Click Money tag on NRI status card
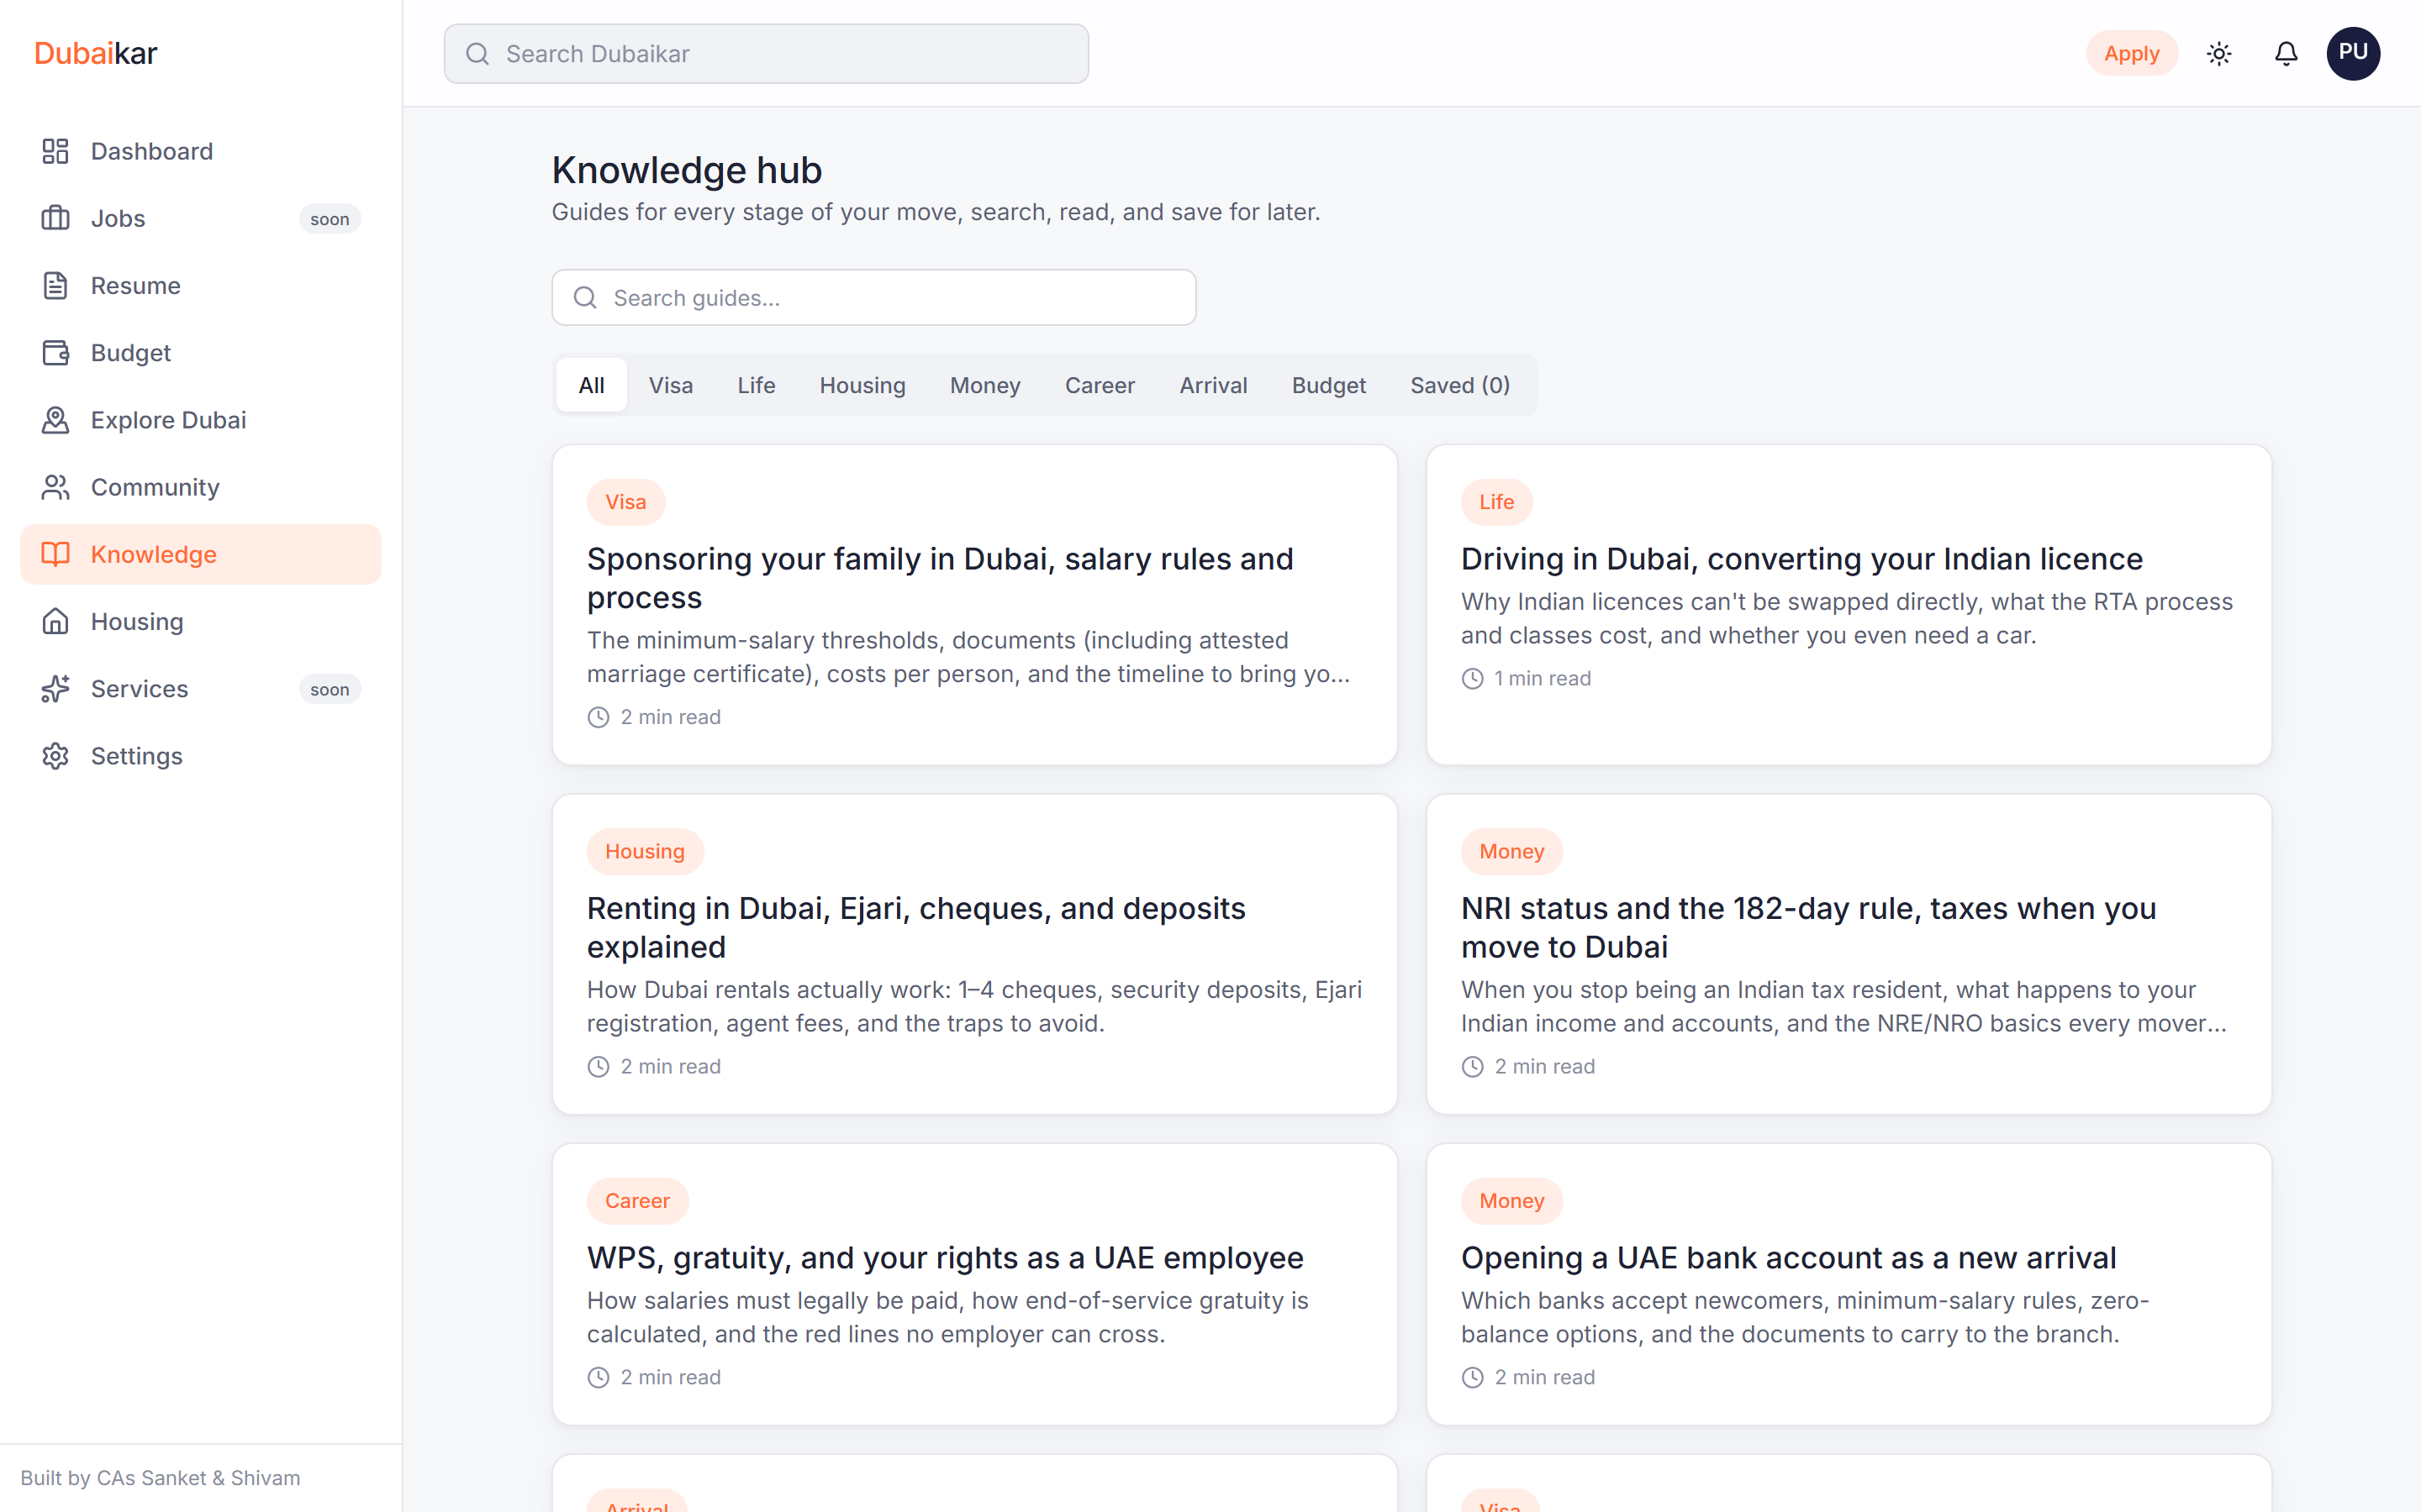This screenshot has width=2421, height=1512. tap(1511, 851)
